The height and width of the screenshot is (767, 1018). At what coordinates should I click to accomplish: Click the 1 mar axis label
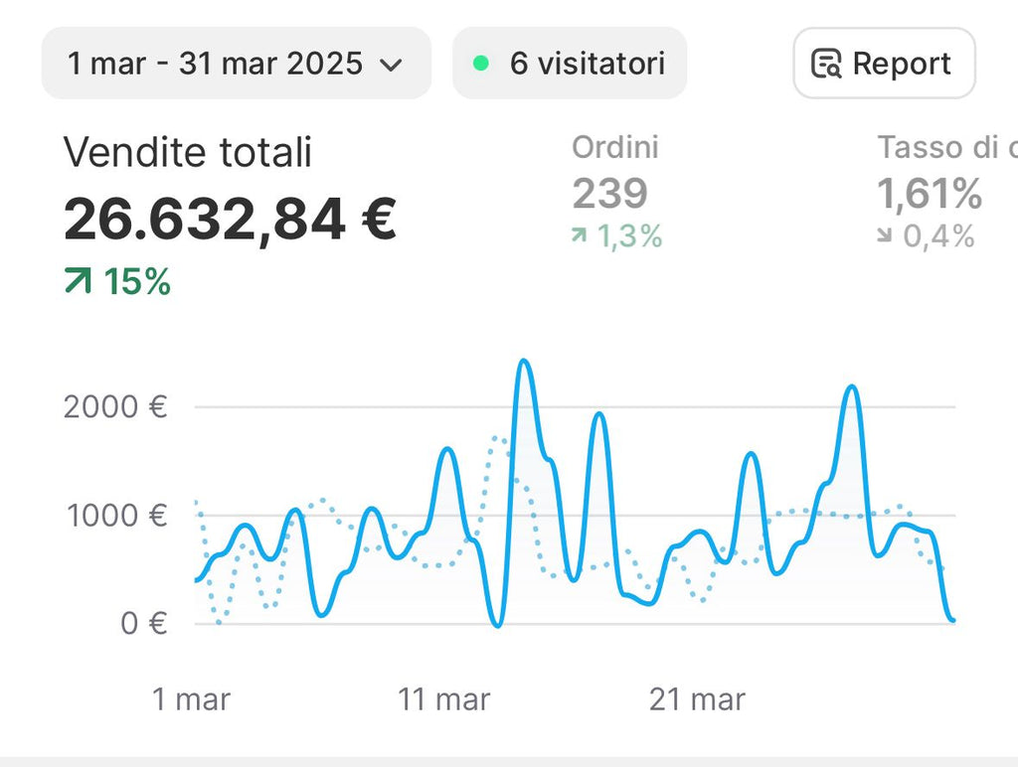pos(191,699)
